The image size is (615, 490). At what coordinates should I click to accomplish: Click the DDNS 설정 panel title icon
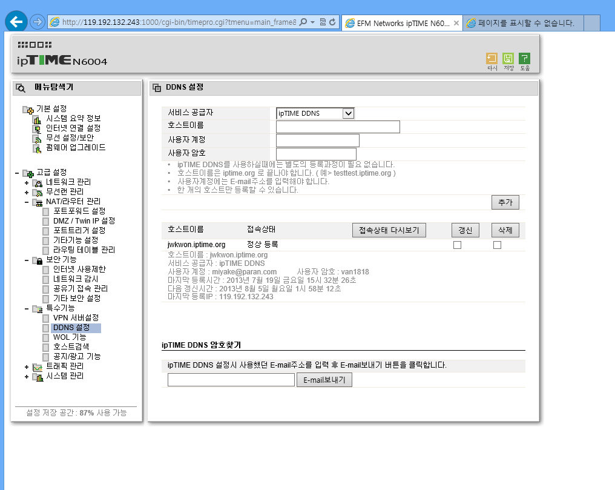click(x=157, y=88)
